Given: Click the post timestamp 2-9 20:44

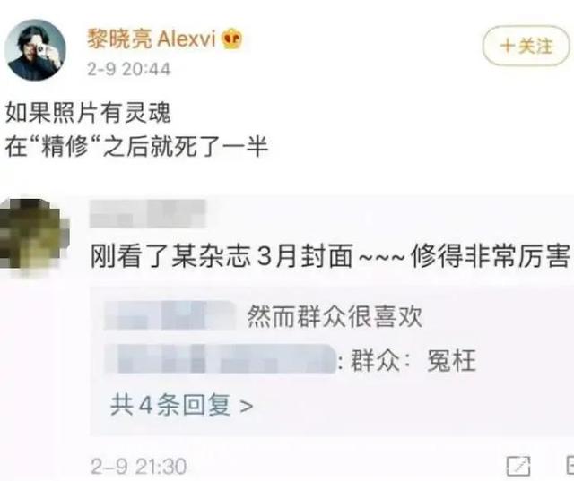Looking at the screenshot, I should (x=129, y=69).
